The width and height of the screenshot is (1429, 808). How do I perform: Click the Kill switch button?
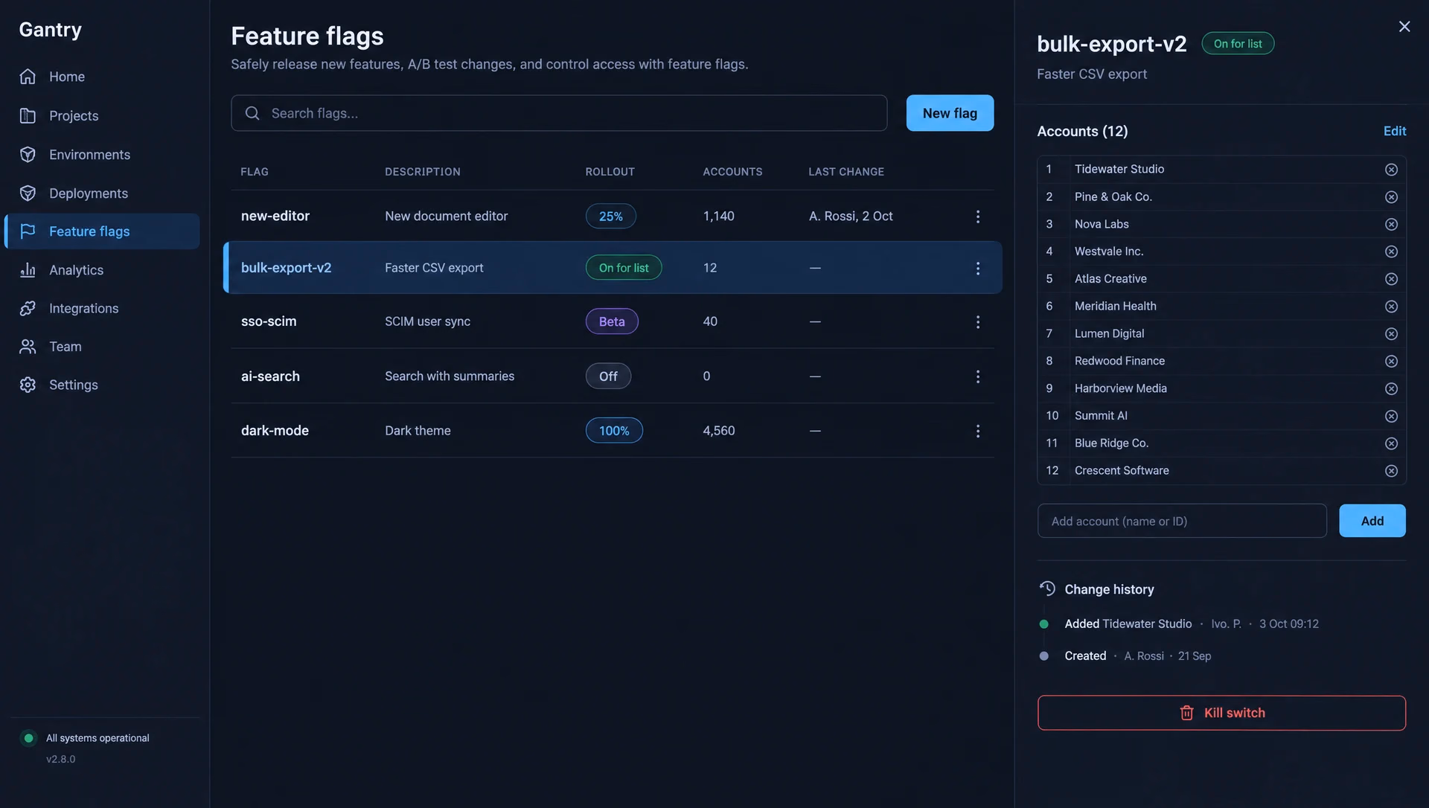click(x=1221, y=713)
